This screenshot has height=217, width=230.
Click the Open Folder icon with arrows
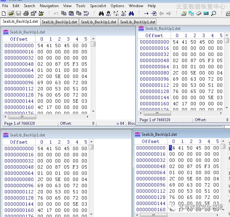click(41, 14)
